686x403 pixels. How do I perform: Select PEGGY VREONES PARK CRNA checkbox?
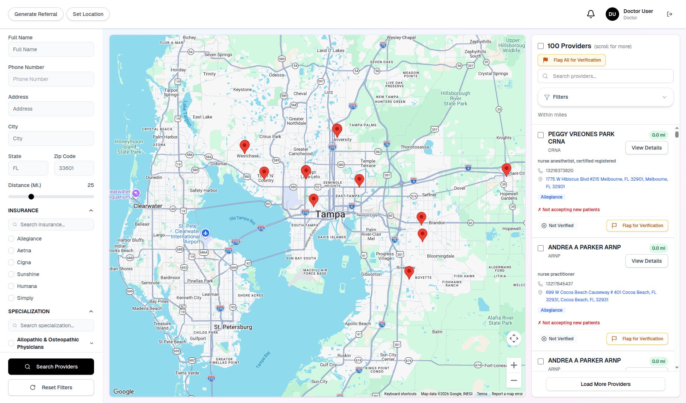[x=541, y=135]
